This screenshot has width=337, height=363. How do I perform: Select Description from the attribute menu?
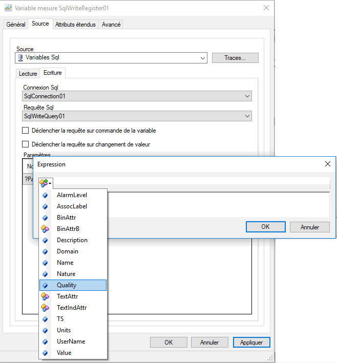(72, 240)
